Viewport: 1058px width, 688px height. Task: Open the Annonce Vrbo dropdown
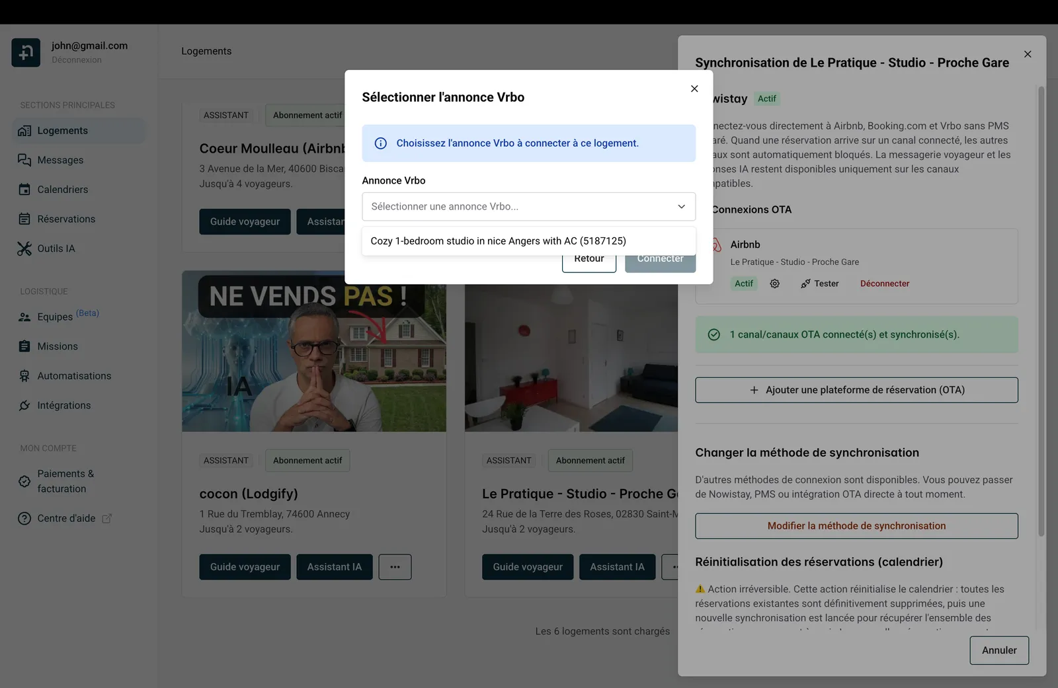tap(528, 206)
